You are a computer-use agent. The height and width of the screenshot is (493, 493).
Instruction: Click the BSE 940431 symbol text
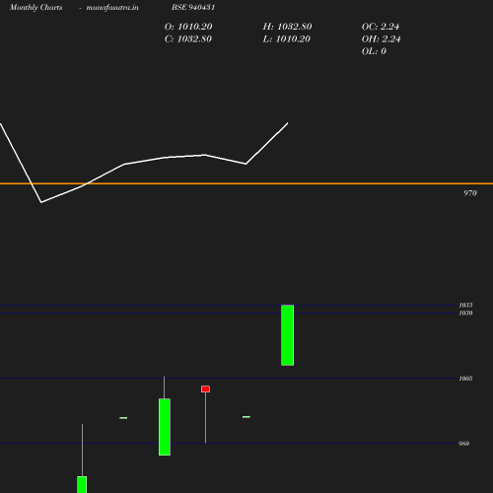193,7
